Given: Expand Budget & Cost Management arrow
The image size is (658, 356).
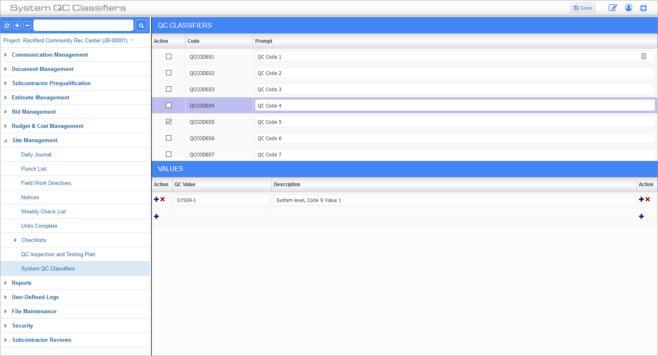Looking at the screenshot, I should point(6,126).
